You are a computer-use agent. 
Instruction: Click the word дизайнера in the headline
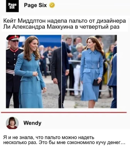click(x=111, y=21)
